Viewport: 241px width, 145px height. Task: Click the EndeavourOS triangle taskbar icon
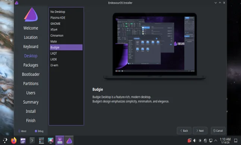pyautogui.click(x=69, y=141)
